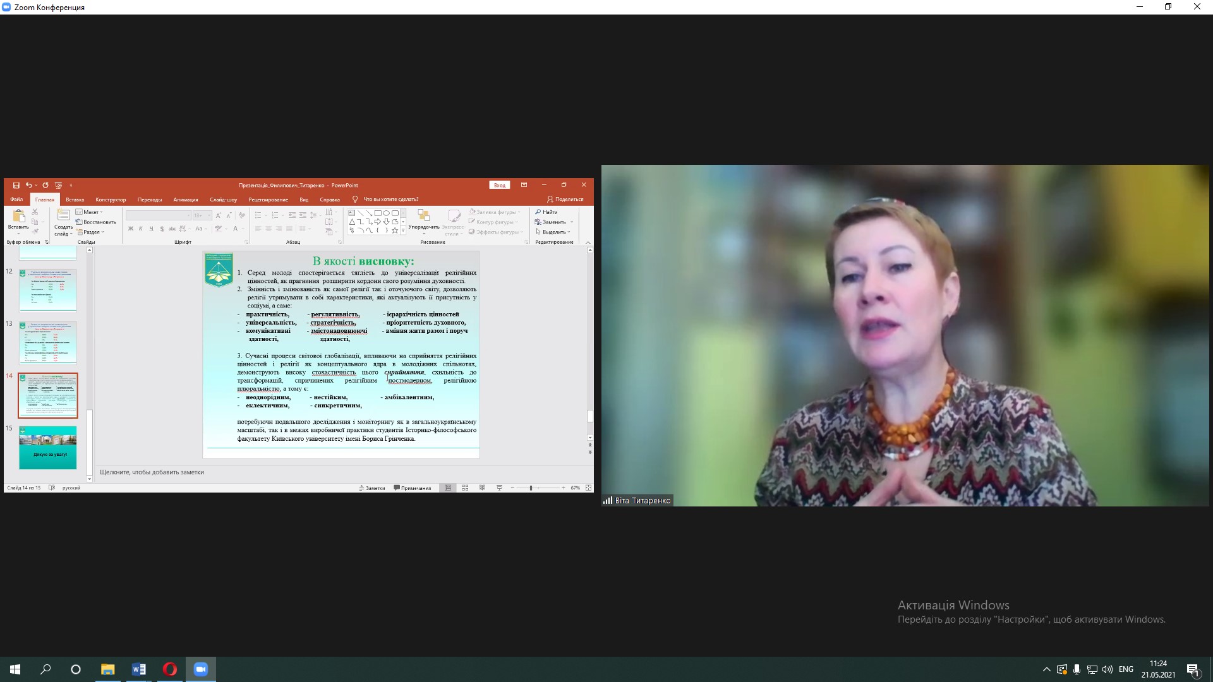Screen dimensions: 1213x682
Task: Toggle normal view in status bar
Action: (x=448, y=488)
